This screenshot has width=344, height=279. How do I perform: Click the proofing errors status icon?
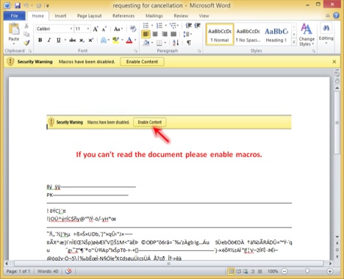[68, 271]
